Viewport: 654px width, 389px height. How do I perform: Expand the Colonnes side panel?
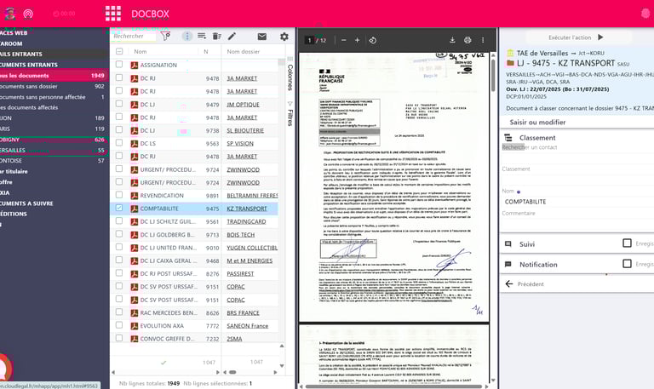pos(290,74)
